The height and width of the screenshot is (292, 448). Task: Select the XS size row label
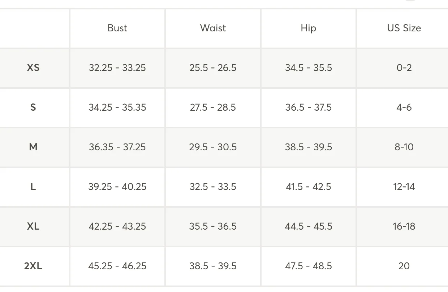click(x=33, y=68)
